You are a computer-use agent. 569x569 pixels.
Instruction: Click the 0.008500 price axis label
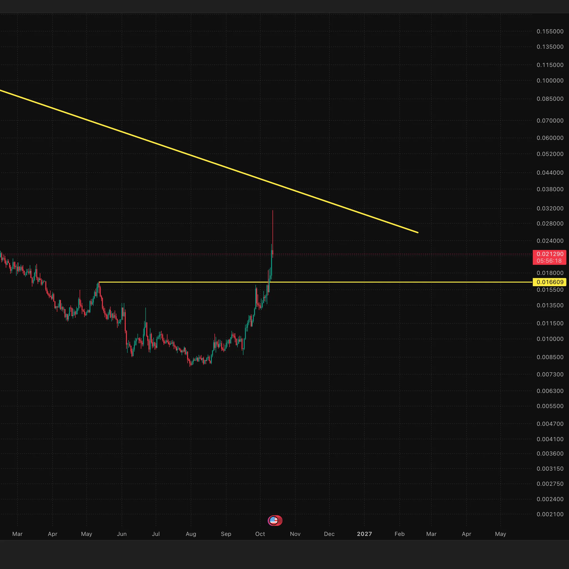pos(550,357)
